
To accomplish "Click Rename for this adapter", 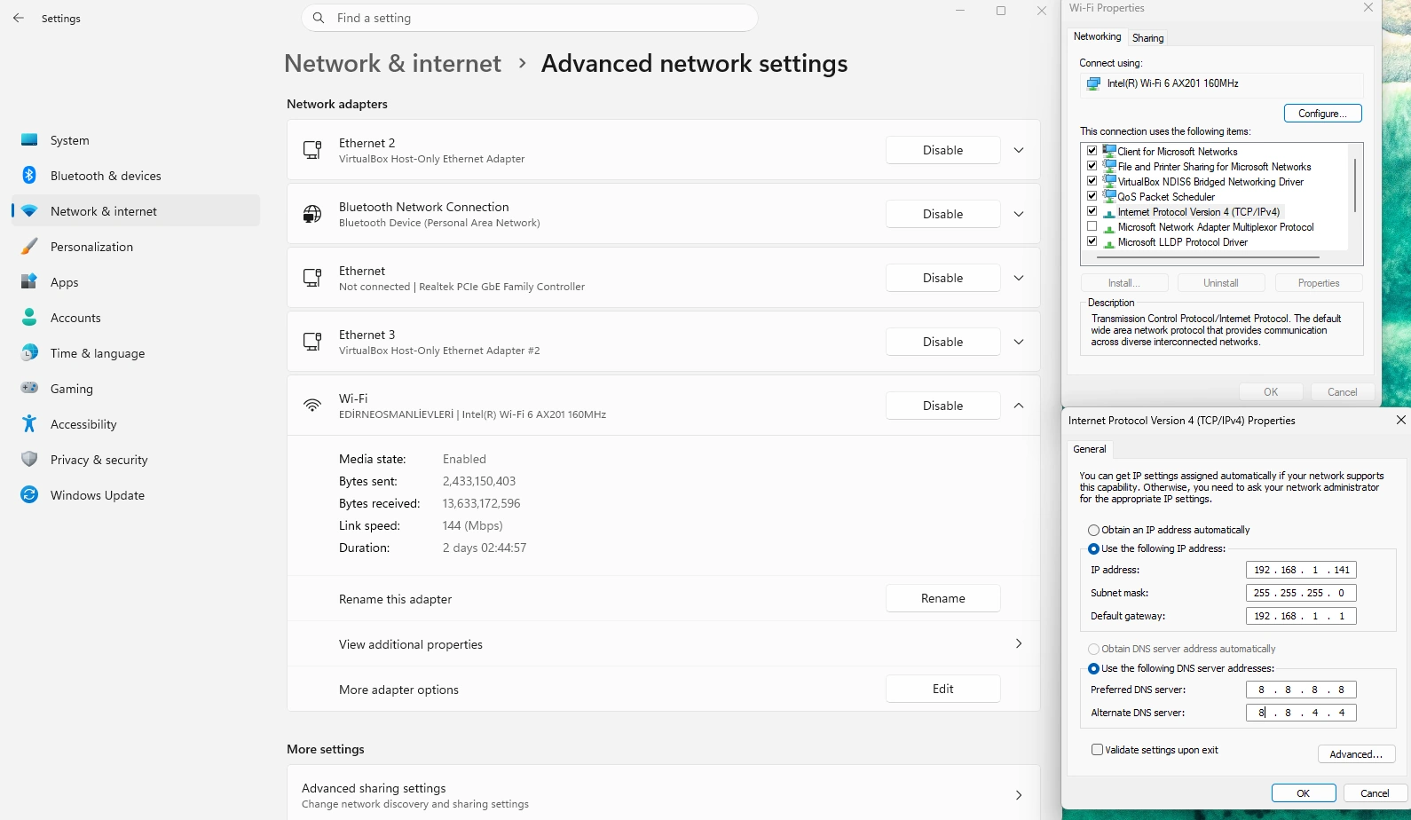I will click(x=942, y=599).
